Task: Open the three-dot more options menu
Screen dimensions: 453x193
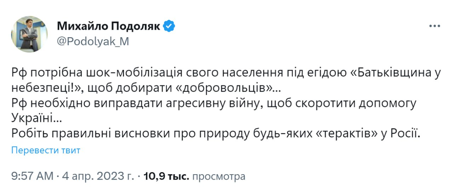Action: point(434,26)
